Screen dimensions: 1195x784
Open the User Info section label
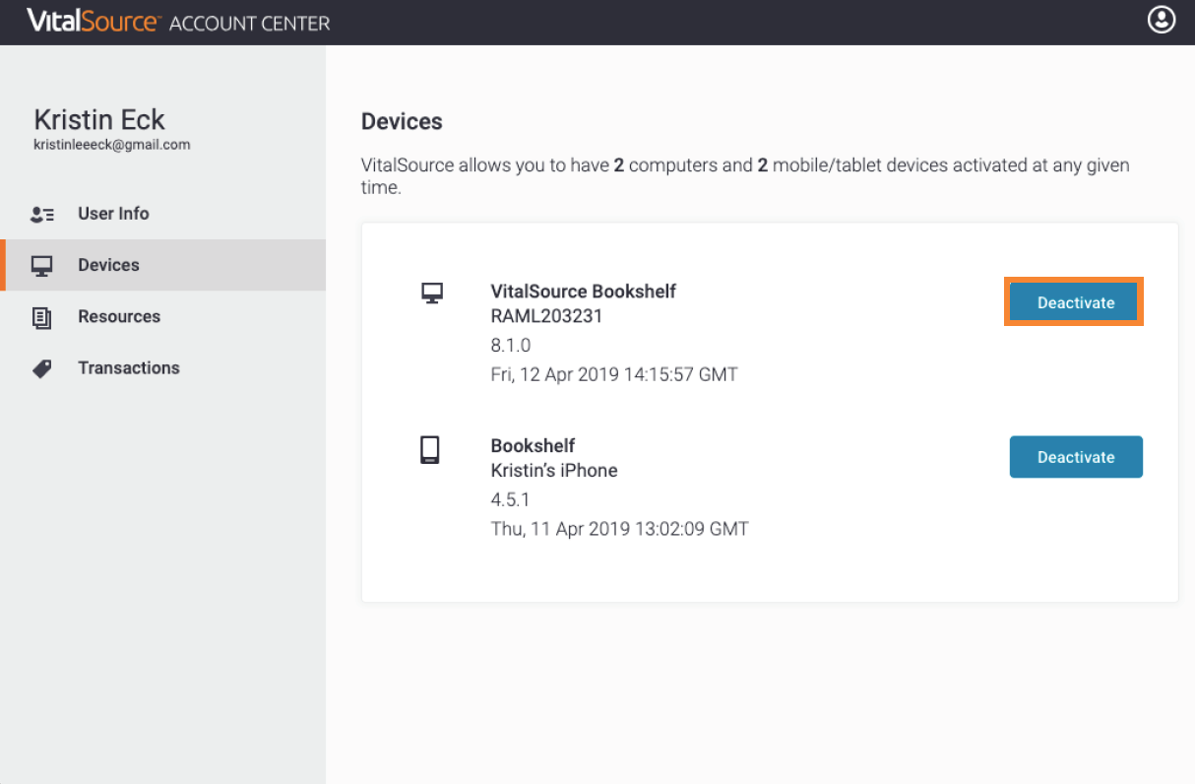(x=113, y=214)
